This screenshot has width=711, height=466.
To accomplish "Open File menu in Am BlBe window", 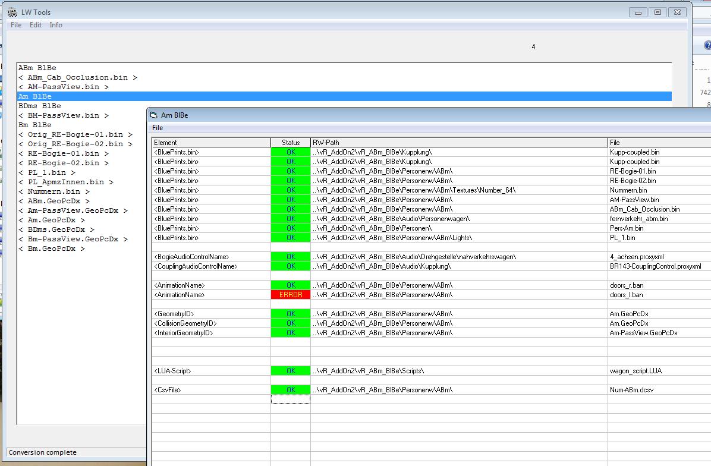I will (x=158, y=128).
